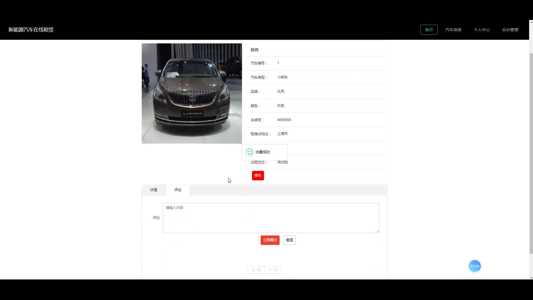
Task: Click the comment box resize handle
Action: [378, 231]
